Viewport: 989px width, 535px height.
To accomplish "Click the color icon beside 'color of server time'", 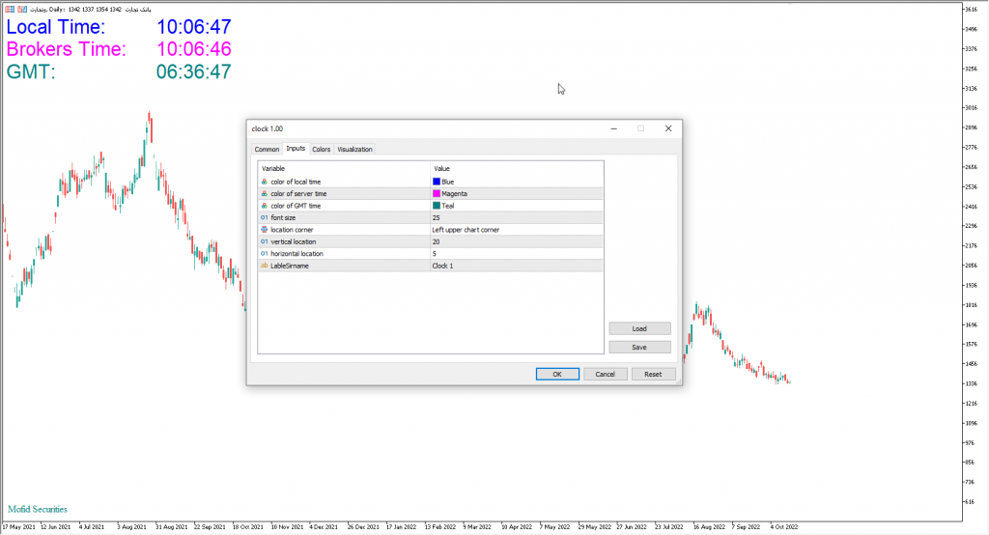I will click(x=265, y=193).
